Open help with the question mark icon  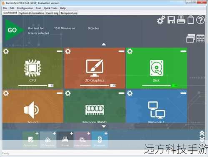200,20
